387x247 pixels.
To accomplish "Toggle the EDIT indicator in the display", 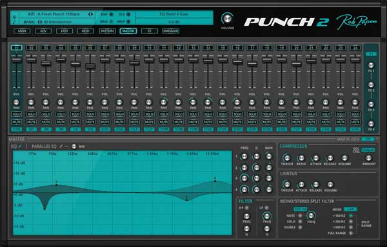I will [111, 14].
